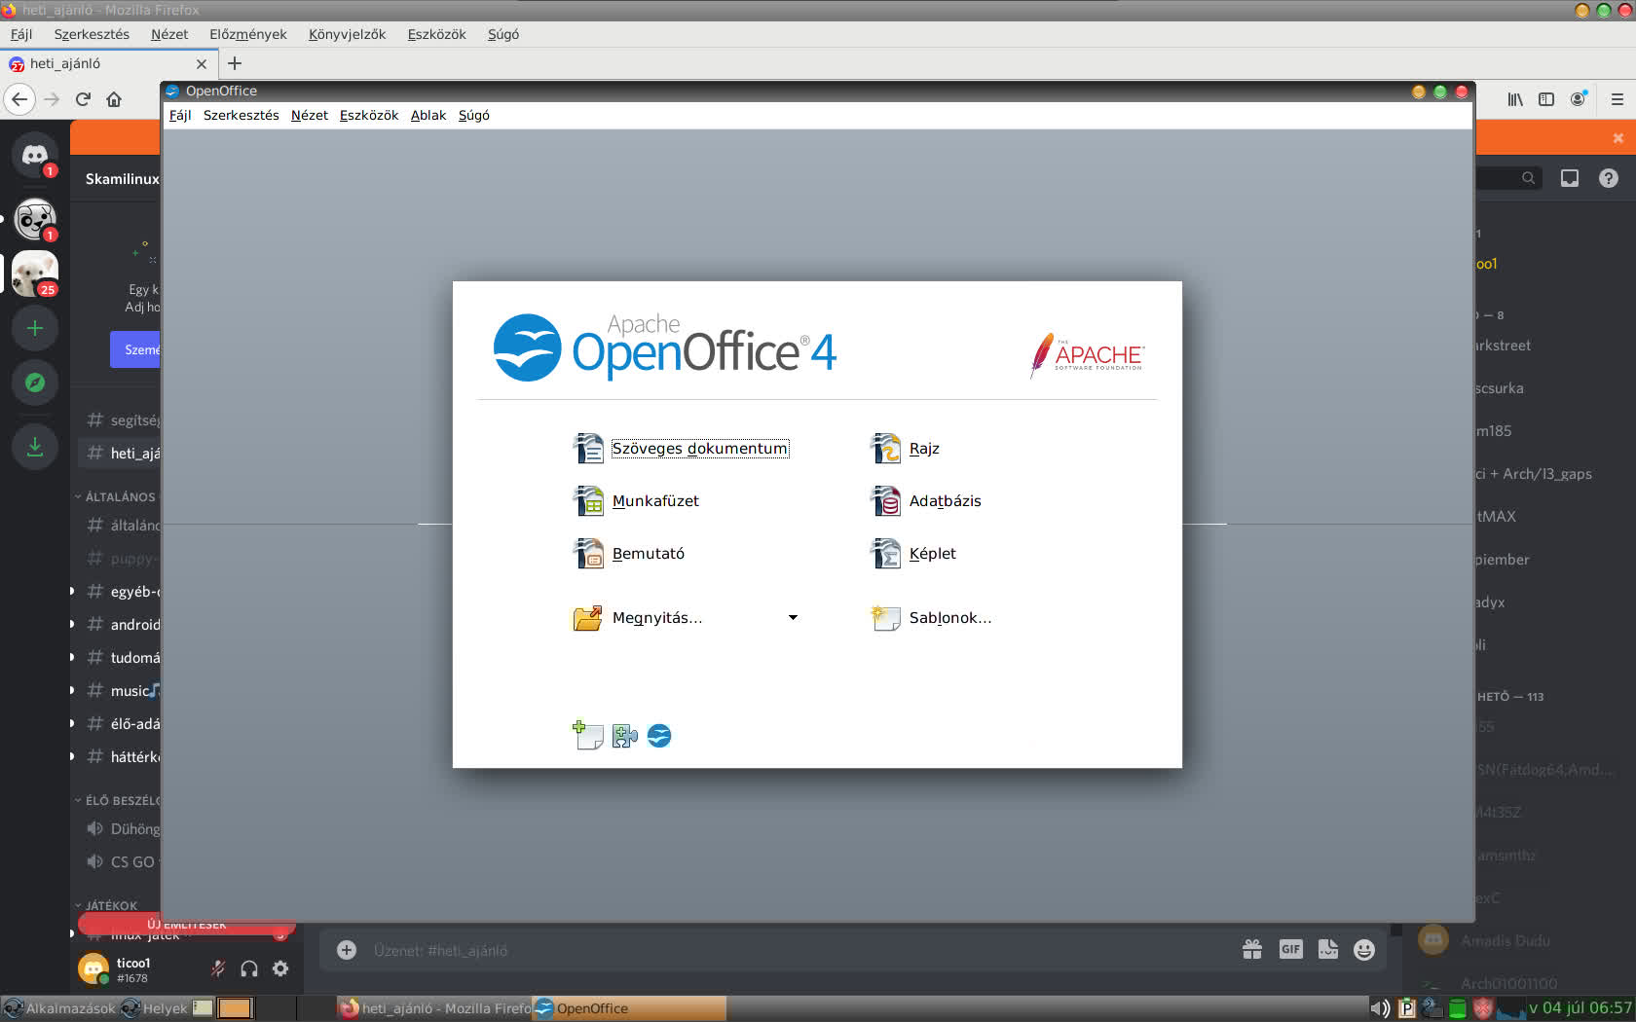
Task: Create a new Munkafüzet spreadsheet
Action: (655, 501)
